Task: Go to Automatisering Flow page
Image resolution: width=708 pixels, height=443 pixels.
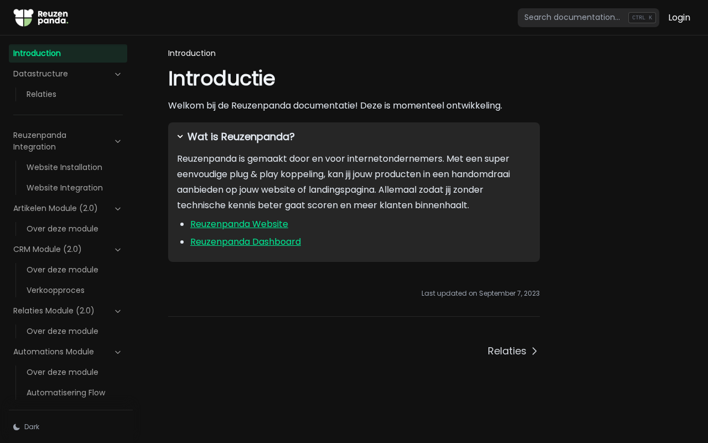Action: coord(66,393)
